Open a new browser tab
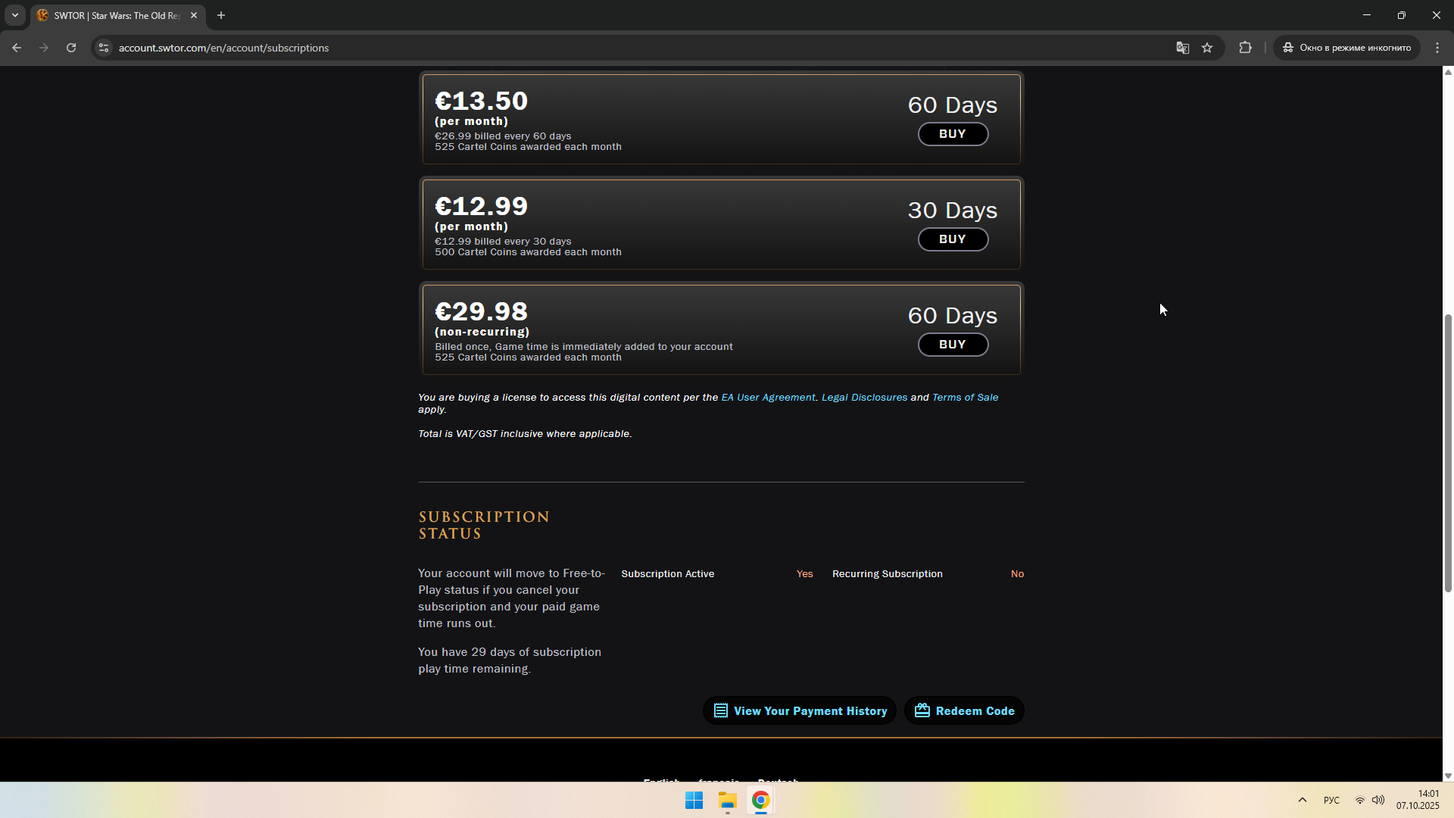 coord(221,15)
